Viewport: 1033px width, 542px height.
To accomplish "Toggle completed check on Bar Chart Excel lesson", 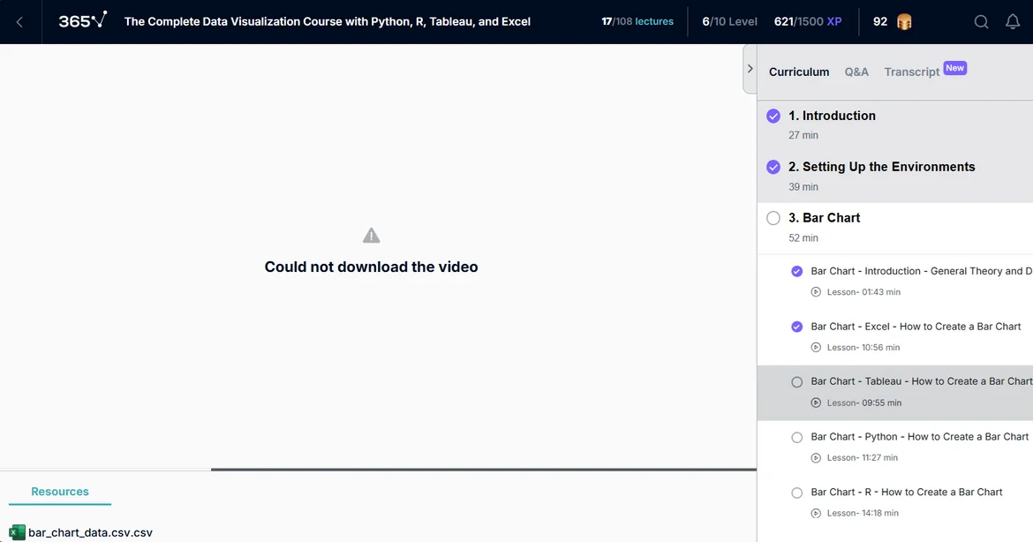I will click(797, 327).
